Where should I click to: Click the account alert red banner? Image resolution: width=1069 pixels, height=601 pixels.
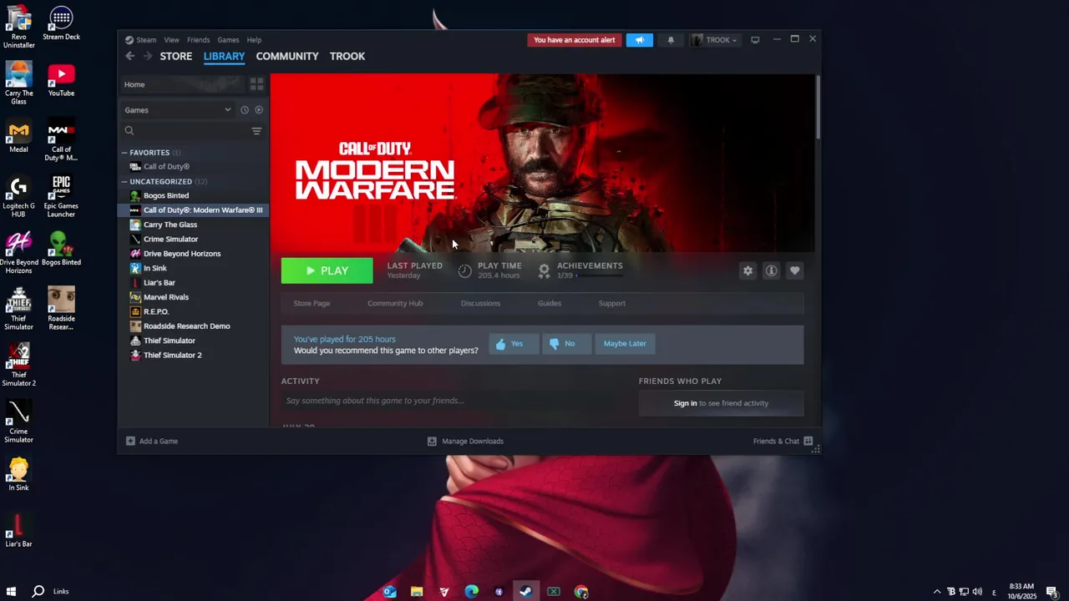pos(575,40)
